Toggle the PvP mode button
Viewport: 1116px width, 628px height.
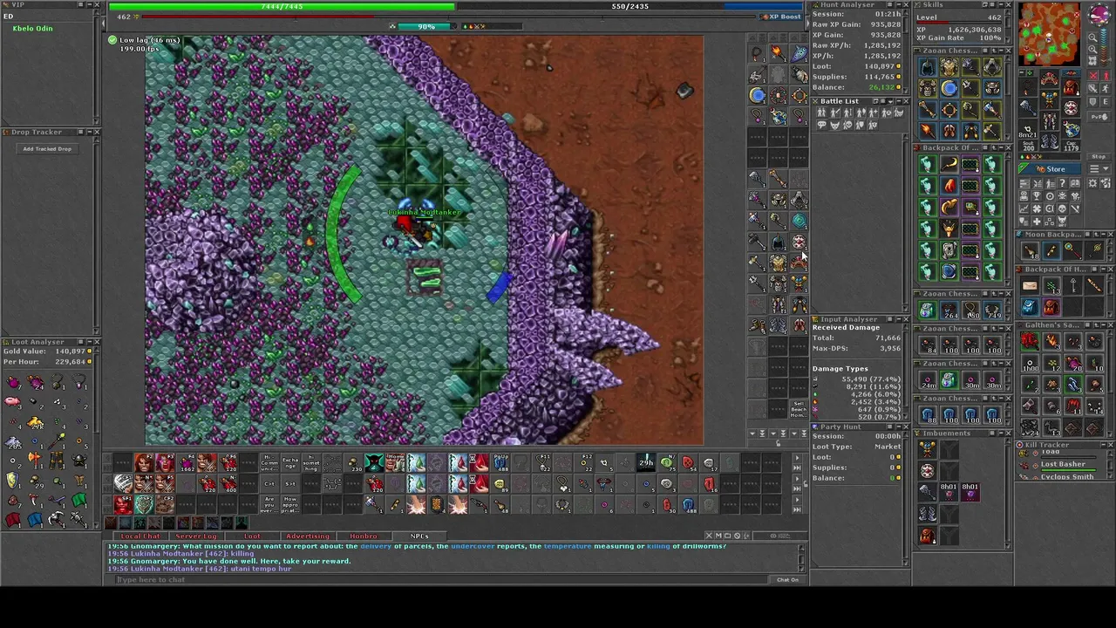point(1099,117)
